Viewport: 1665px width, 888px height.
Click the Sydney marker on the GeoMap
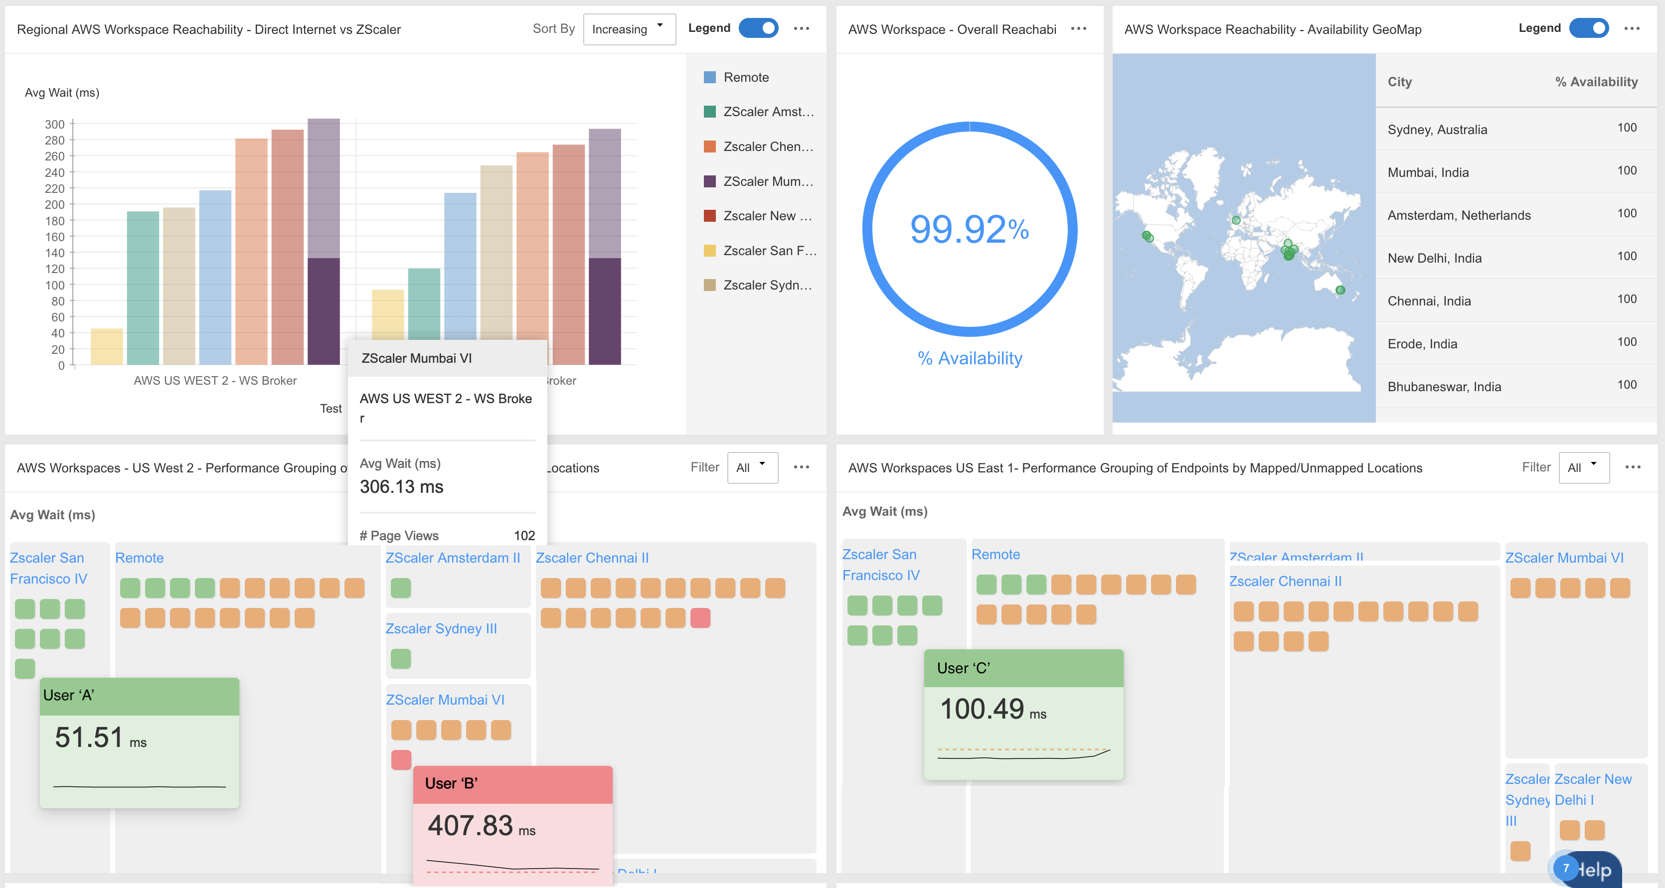point(1340,290)
